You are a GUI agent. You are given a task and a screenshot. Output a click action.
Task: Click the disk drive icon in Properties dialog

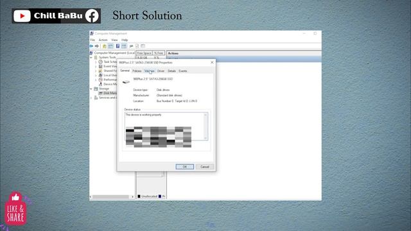[126, 81]
